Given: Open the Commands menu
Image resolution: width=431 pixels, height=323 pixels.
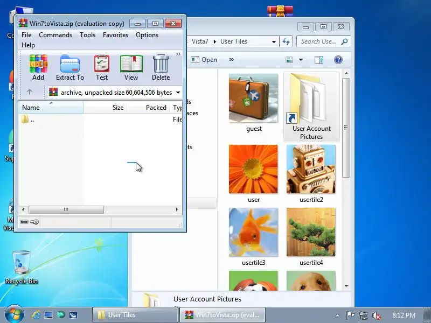Looking at the screenshot, I should point(55,35).
